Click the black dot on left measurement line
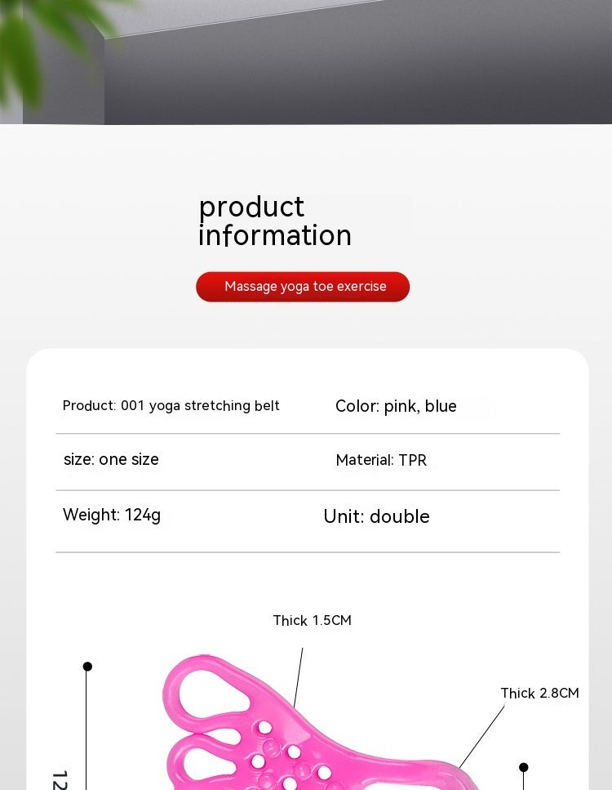 pos(87,667)
